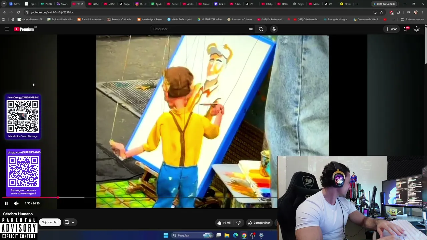427x240 pixels.
Task: Click the pixgg.com QR code image
Action: coord(23,172)
